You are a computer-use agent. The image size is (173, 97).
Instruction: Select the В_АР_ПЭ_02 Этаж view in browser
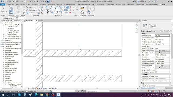(13, 27)
